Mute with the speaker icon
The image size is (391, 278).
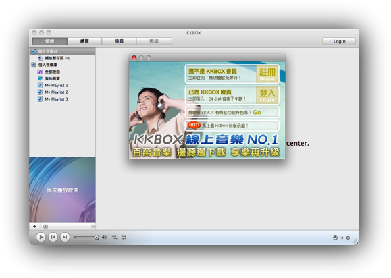click(104, 238)
